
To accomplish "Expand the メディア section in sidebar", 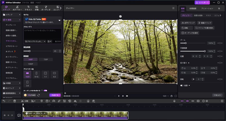I will [x=12, y=15].
